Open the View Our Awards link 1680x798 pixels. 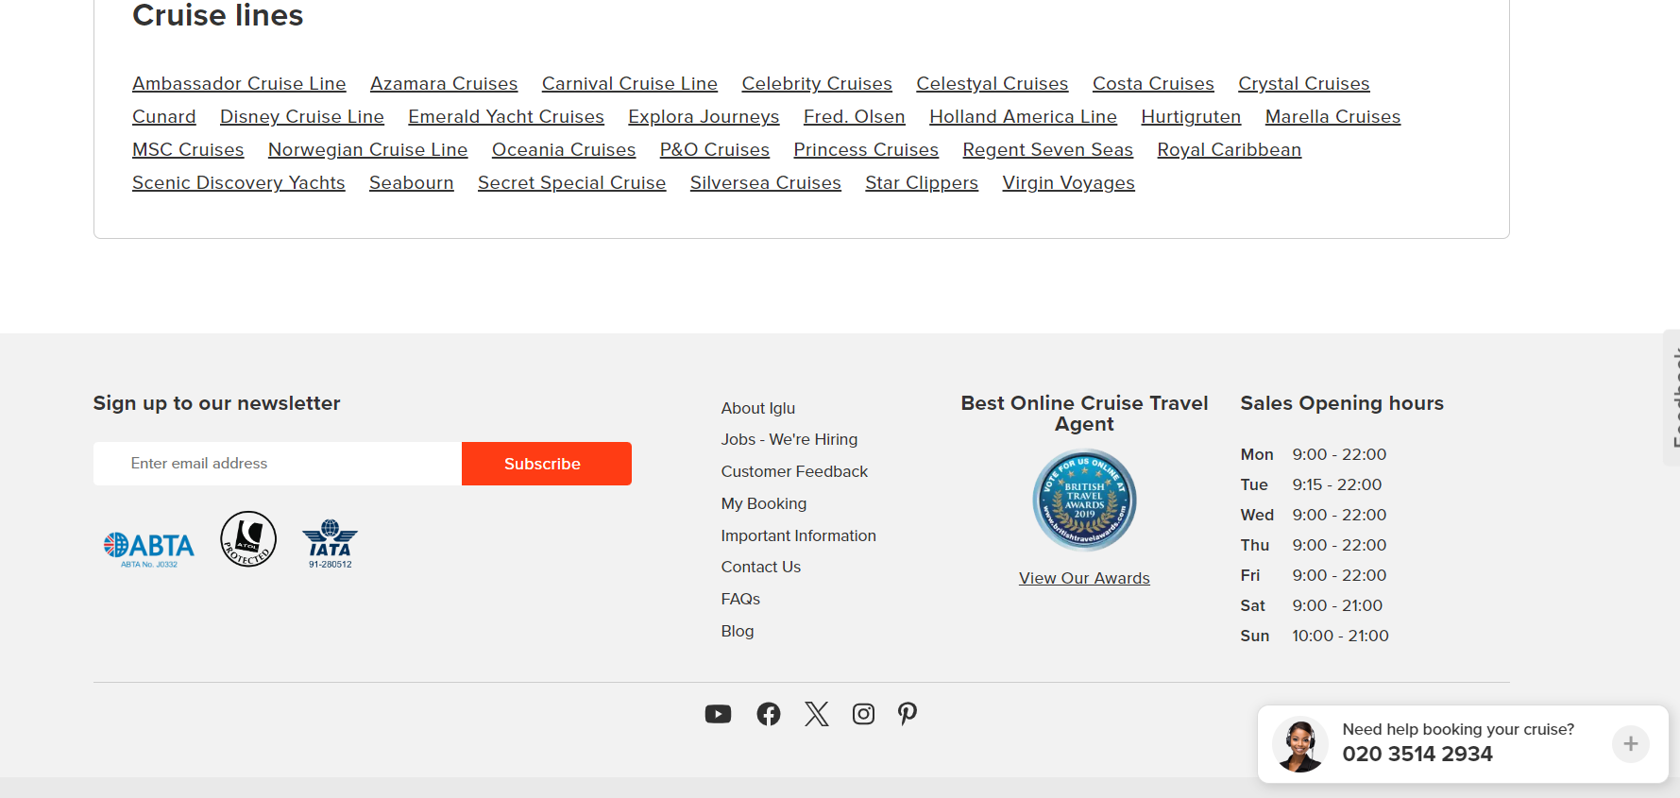[x=1084, y=578]
